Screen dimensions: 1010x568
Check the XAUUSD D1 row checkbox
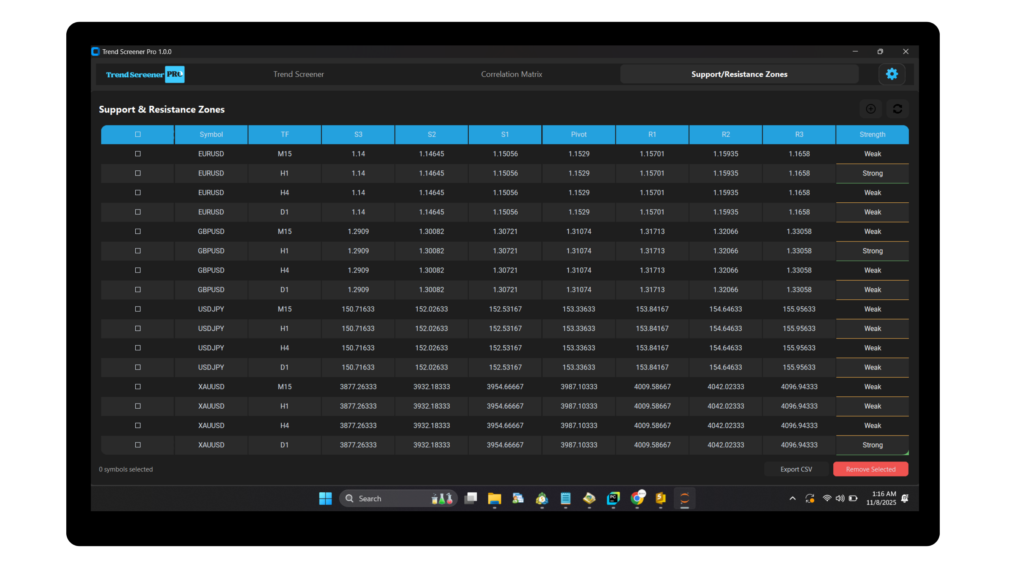pyautogui.click(x=138, y=445)
